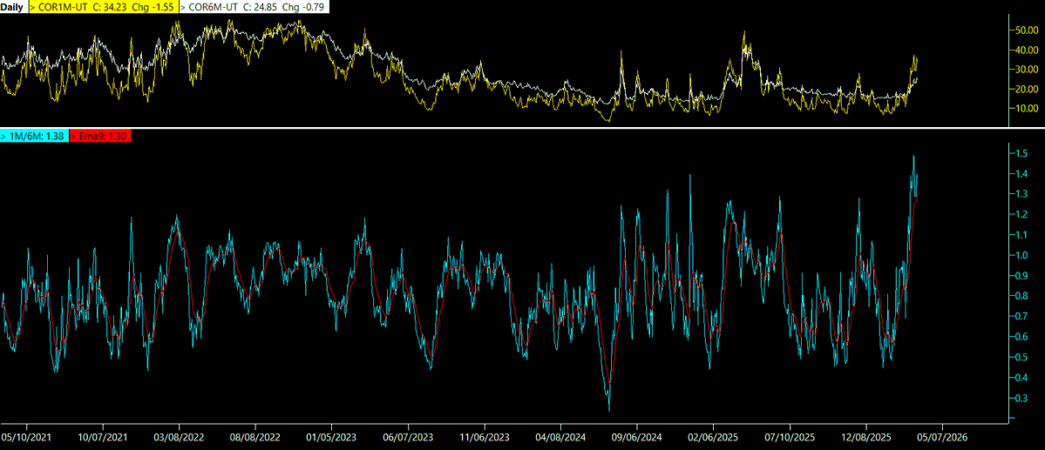This screenshot has width=1045, height=450.
Task: Click the 10/07/2021 date on time axis
Action: pyautogui.click(x=104, y=438)
